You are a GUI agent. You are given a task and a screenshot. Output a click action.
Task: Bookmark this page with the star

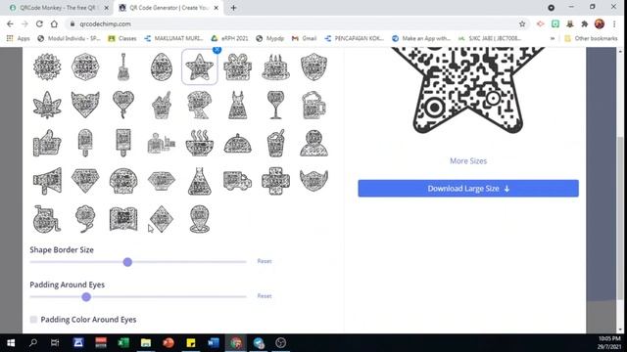pyautogui.click(x=522, y=23)
